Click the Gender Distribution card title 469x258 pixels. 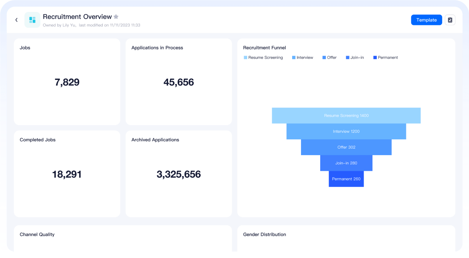(264, 235)
